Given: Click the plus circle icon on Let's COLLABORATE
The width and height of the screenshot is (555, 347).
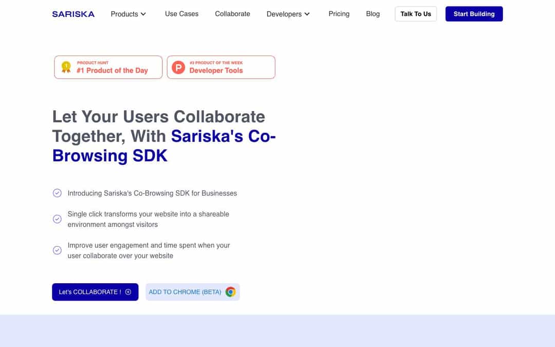Looking at the screenshot, I should pyautogui.click(x=128, y=292).
